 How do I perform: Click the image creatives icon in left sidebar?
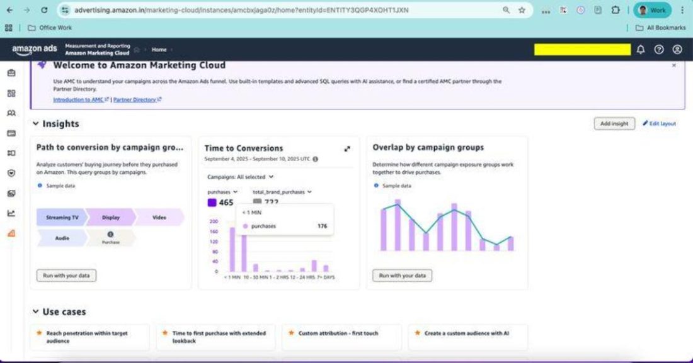click(x=11, y=193)
